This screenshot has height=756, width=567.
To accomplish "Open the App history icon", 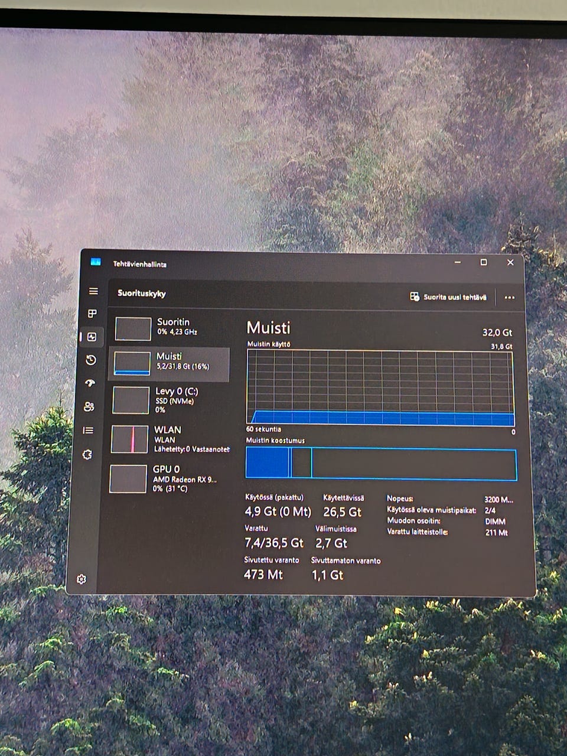I will pyautogui.click(x=91, y=360).
